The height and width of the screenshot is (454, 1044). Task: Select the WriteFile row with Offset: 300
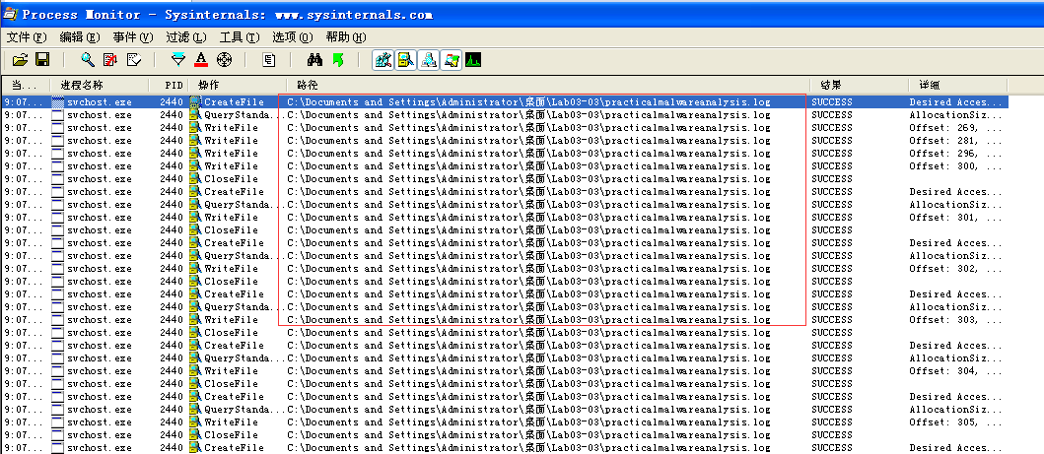[505, 166]
